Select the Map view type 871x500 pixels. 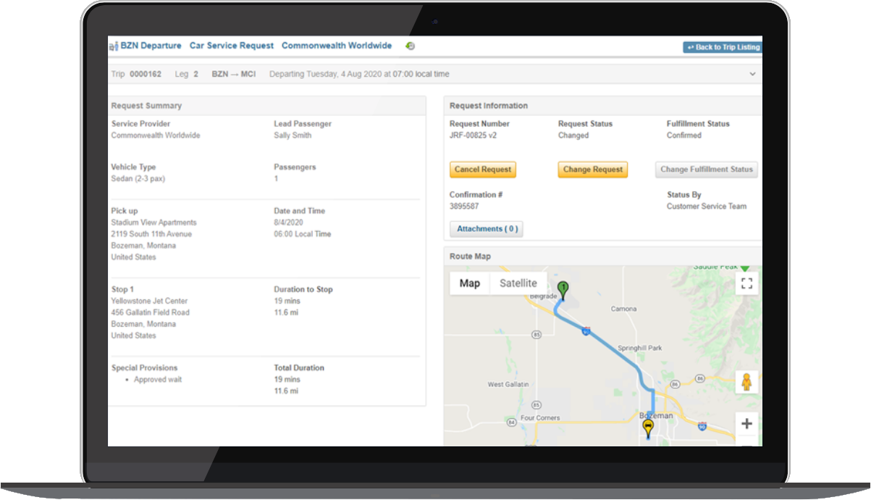(x=470, y=283)
